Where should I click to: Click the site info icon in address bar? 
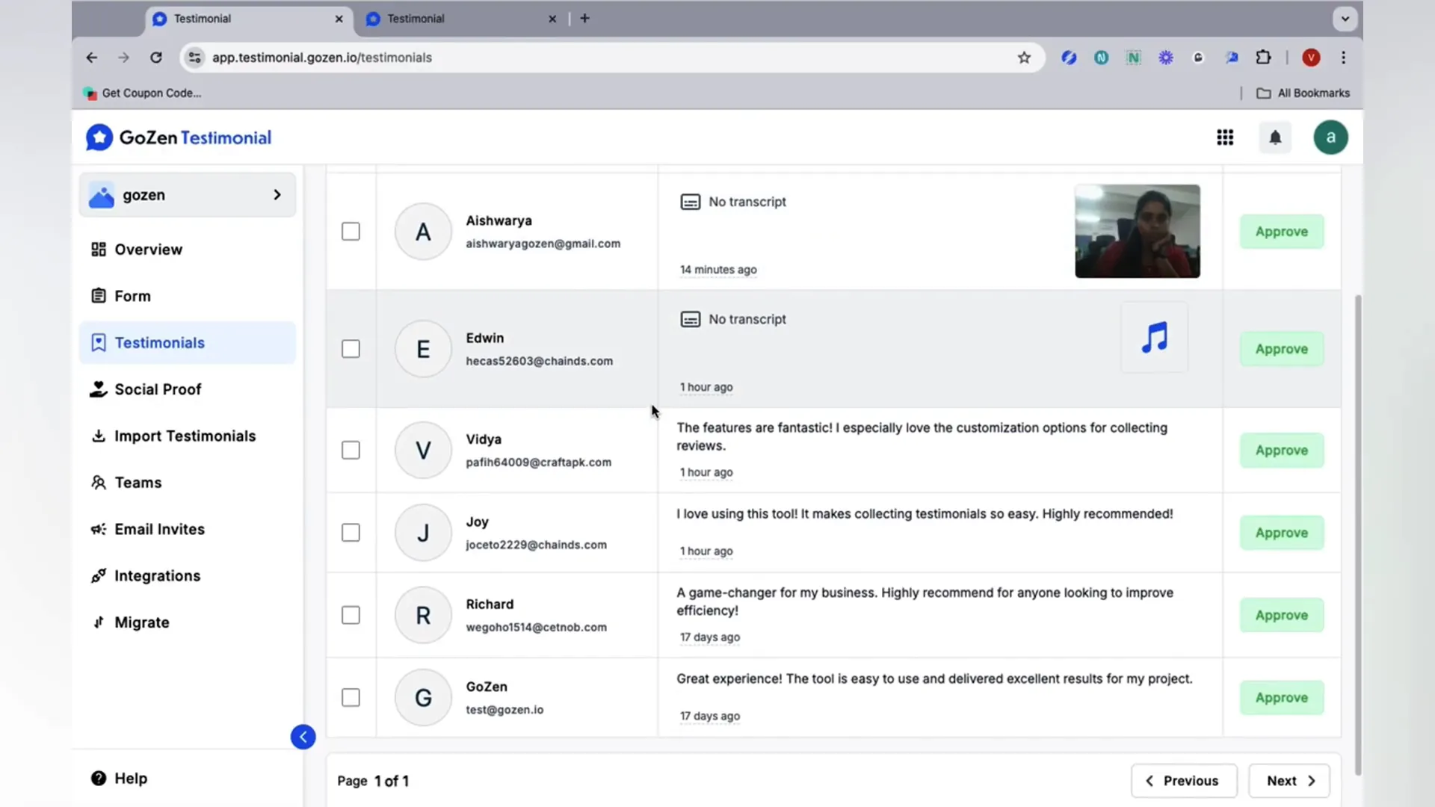[194, 58]
